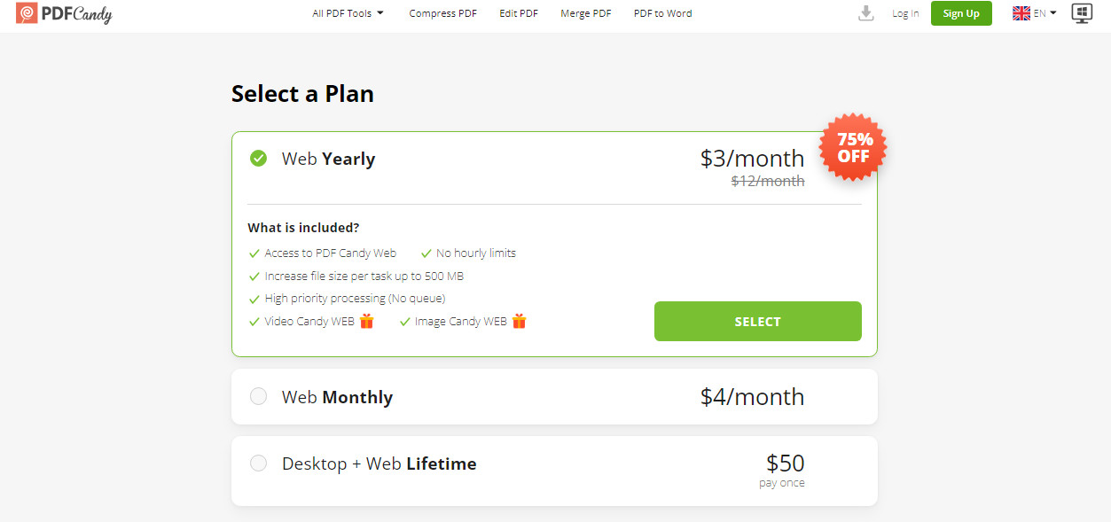The height and width of the screenshot is (522, 1111).
Task: Click the PDF Candy logo
Action: click(64, 13)
